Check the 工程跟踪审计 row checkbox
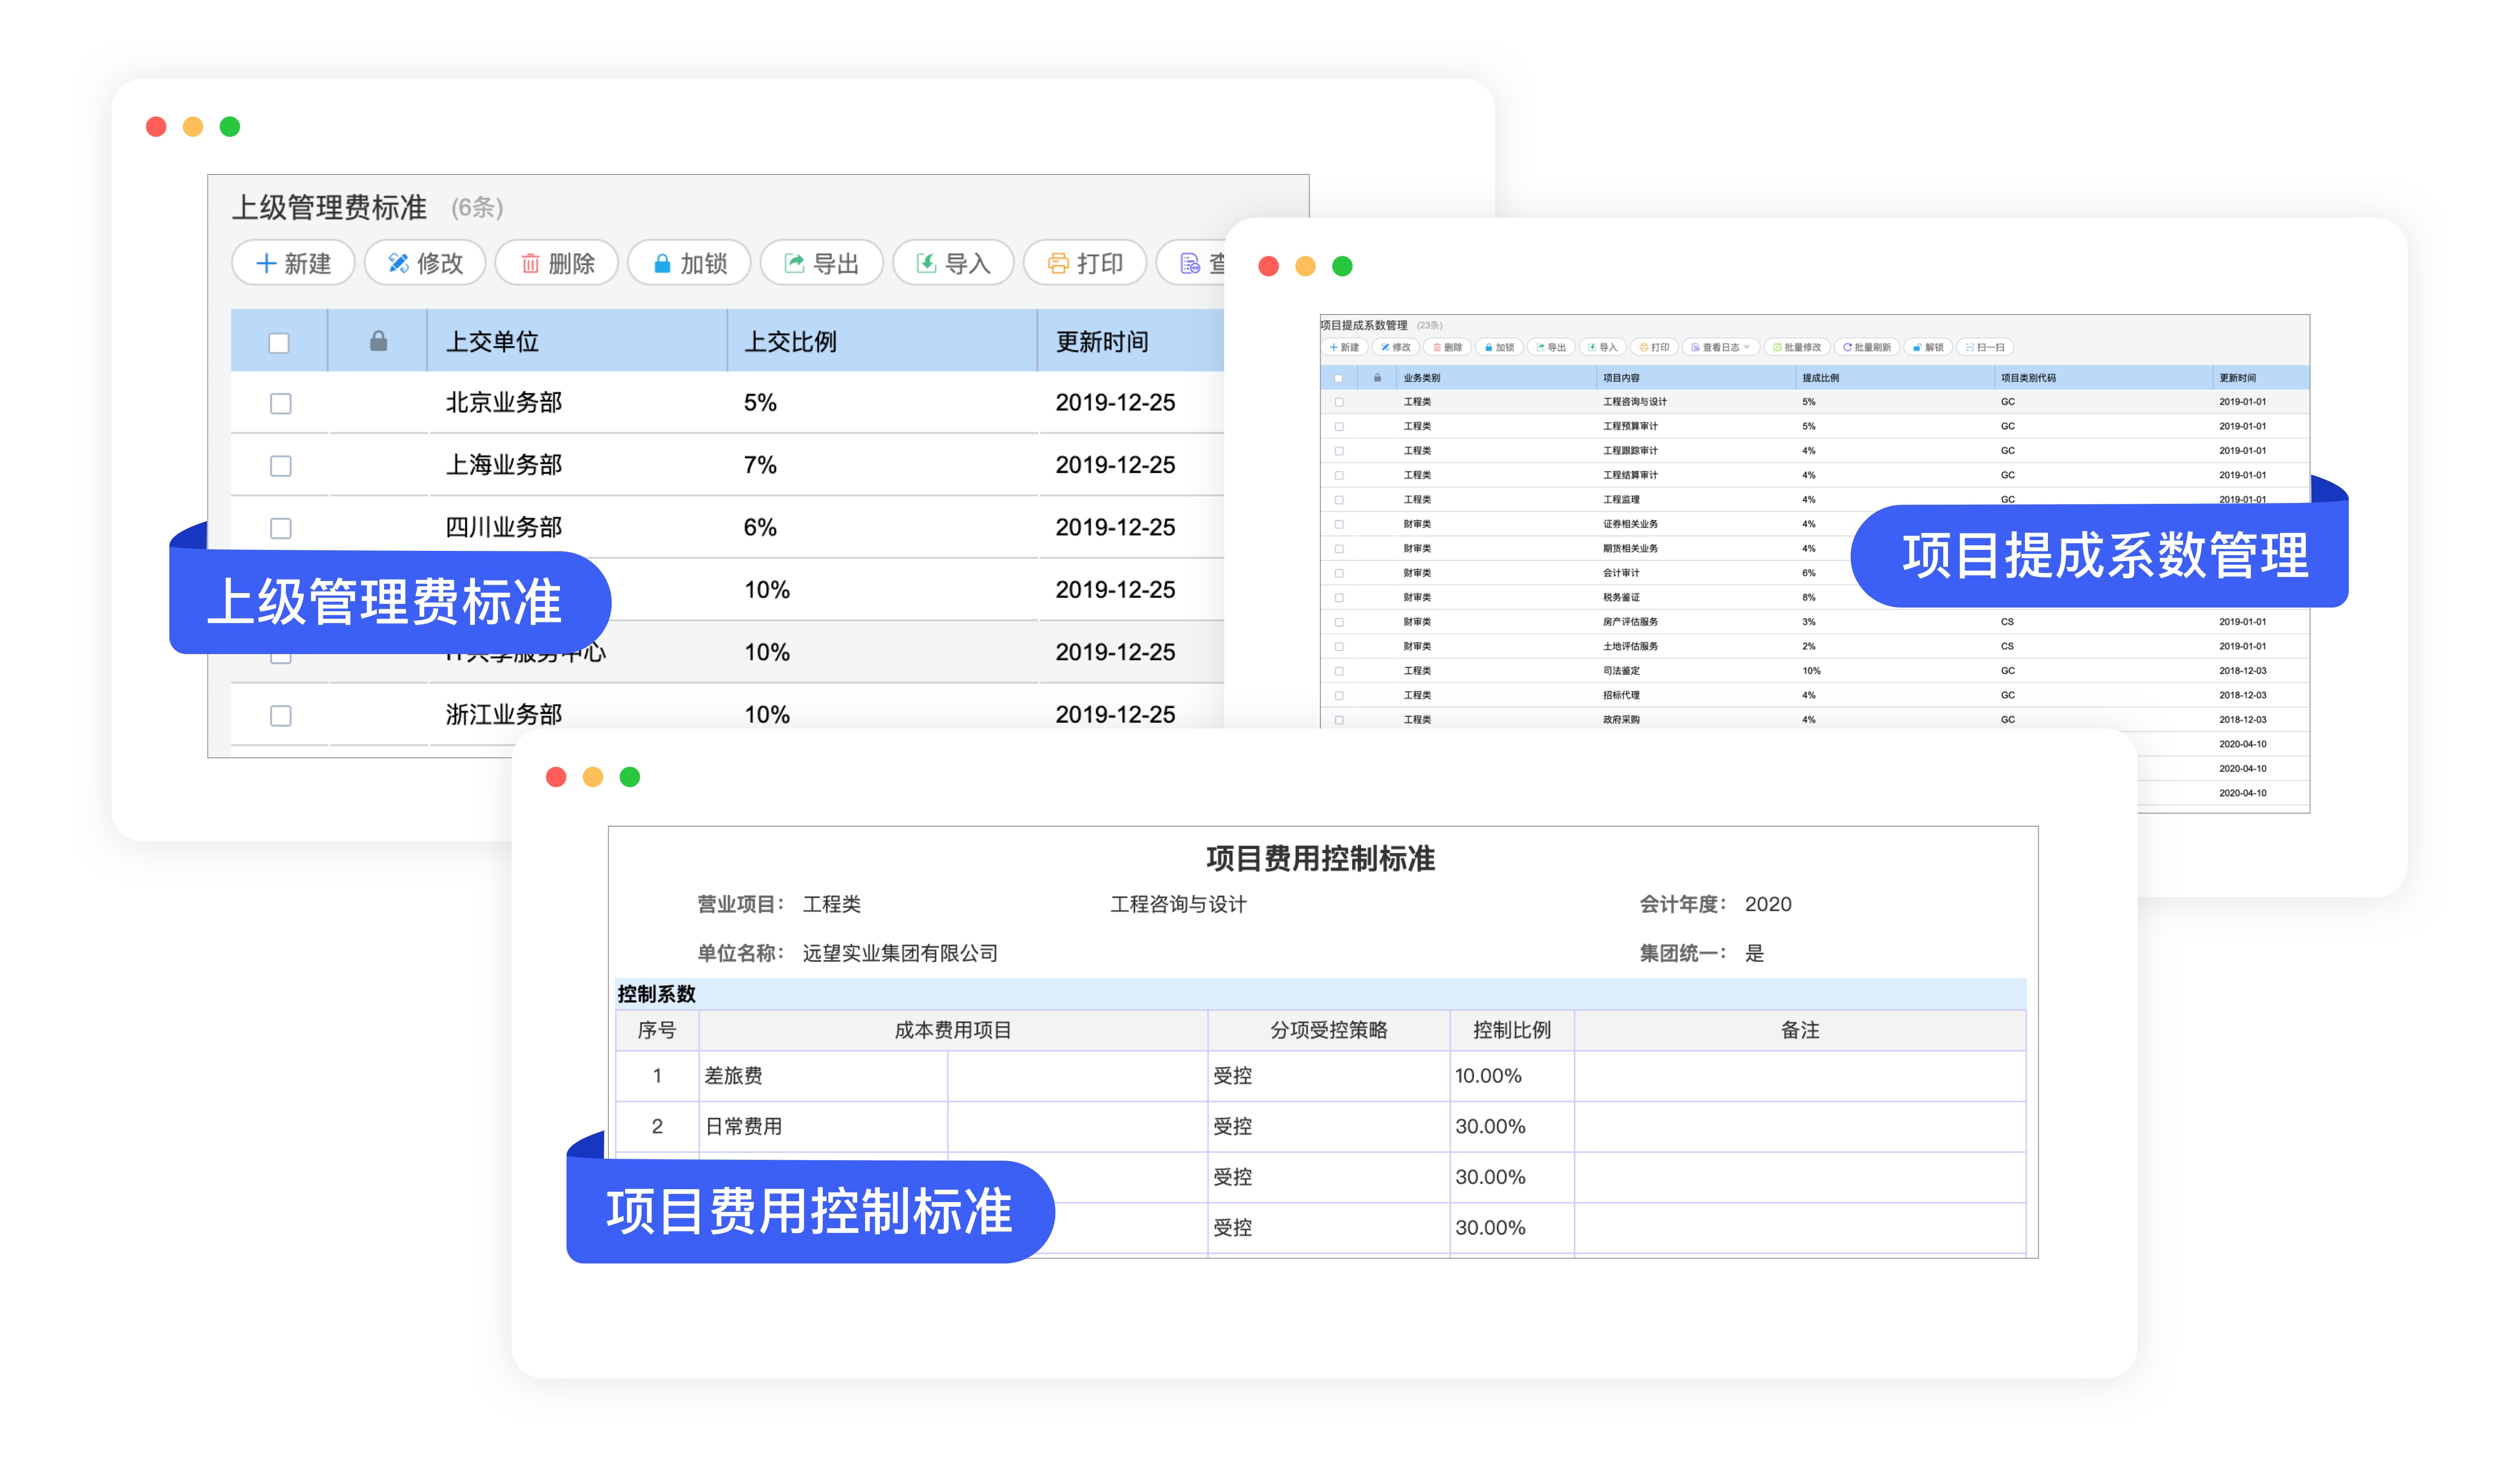 [1338, 451]
